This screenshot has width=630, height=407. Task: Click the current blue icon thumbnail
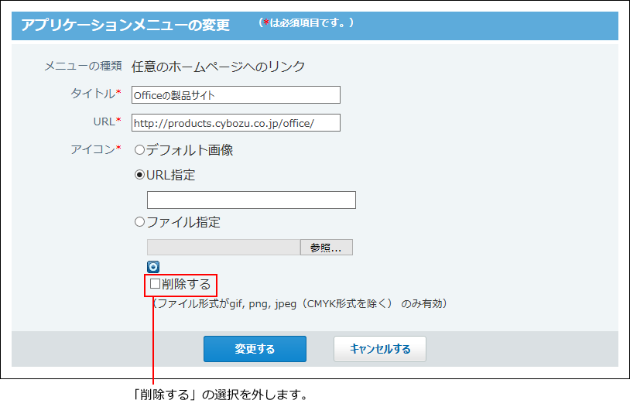click(153, 267)
